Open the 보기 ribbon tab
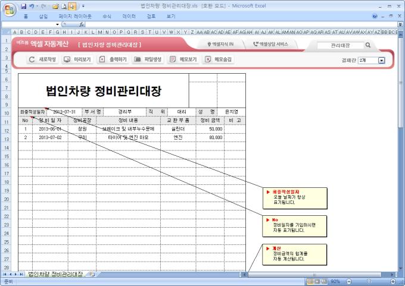The width and height of the screenshot is (405, 286). 171,16
